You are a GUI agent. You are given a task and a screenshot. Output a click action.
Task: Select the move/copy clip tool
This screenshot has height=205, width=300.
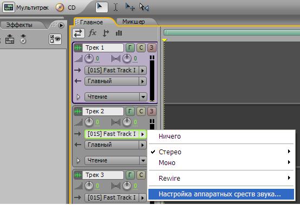pos(130,7)
